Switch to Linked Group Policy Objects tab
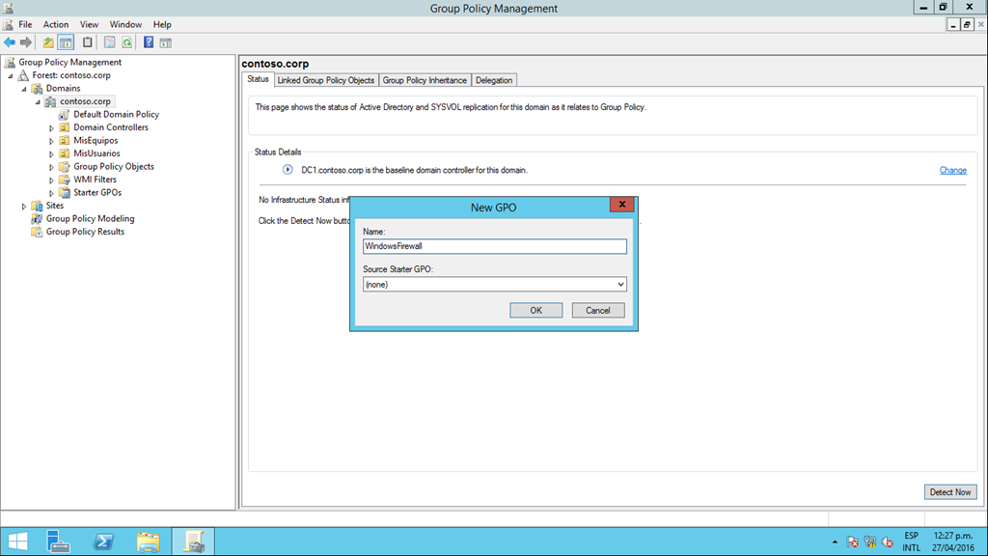The image size is (988, 556). 325,80
